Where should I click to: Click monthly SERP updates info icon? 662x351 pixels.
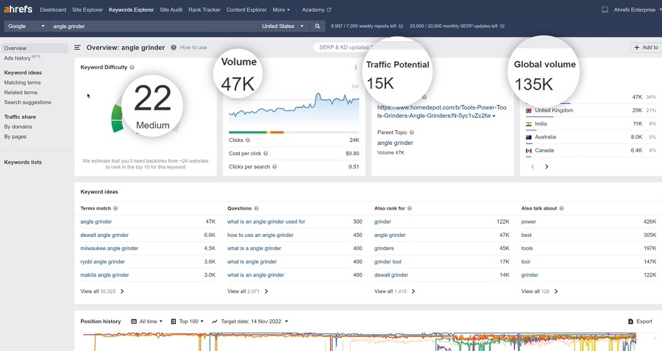502,26
